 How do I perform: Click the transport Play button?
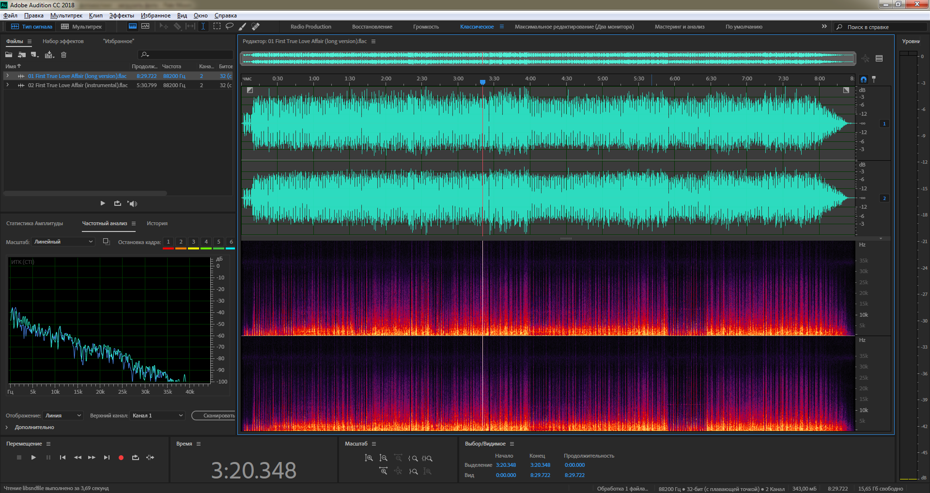33,457
